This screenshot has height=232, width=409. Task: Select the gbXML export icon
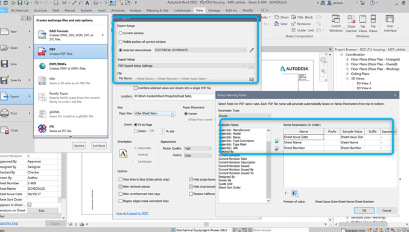42,114
